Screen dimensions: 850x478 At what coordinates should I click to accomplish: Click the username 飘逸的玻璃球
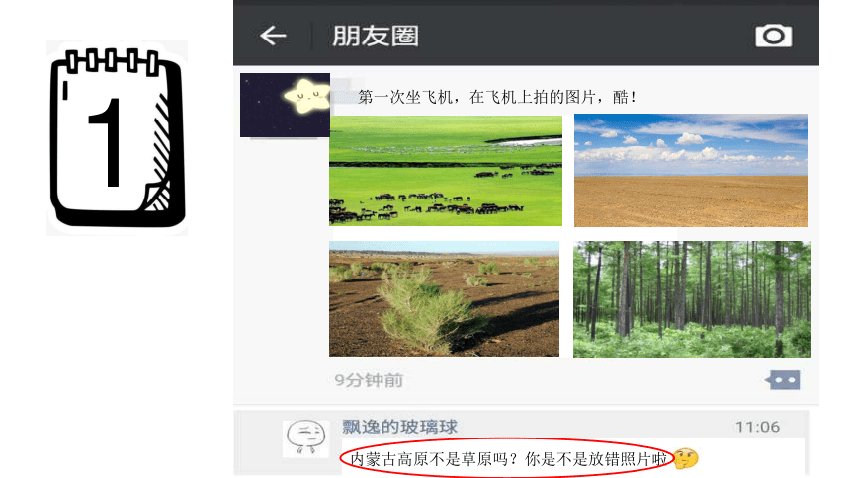(x=399, y=427)
